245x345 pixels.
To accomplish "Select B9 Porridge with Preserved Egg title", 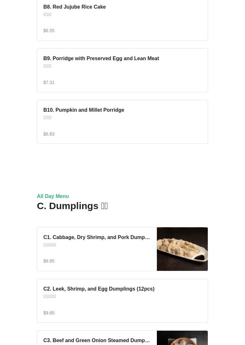I will 101,58.
